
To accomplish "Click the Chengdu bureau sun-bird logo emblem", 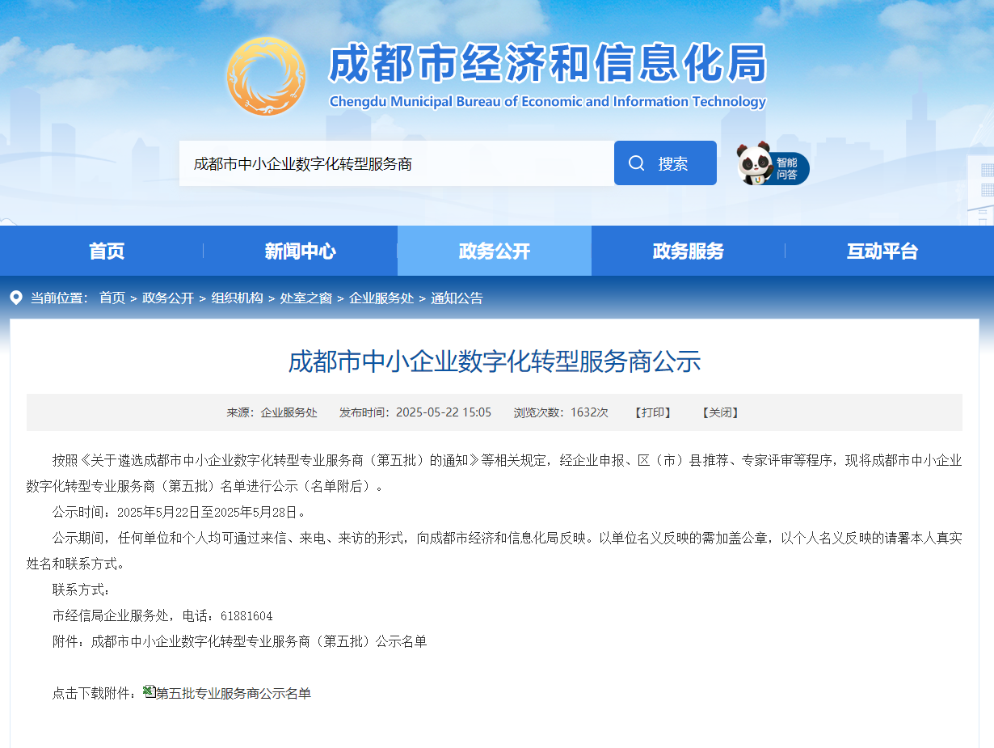I will 266,76.
